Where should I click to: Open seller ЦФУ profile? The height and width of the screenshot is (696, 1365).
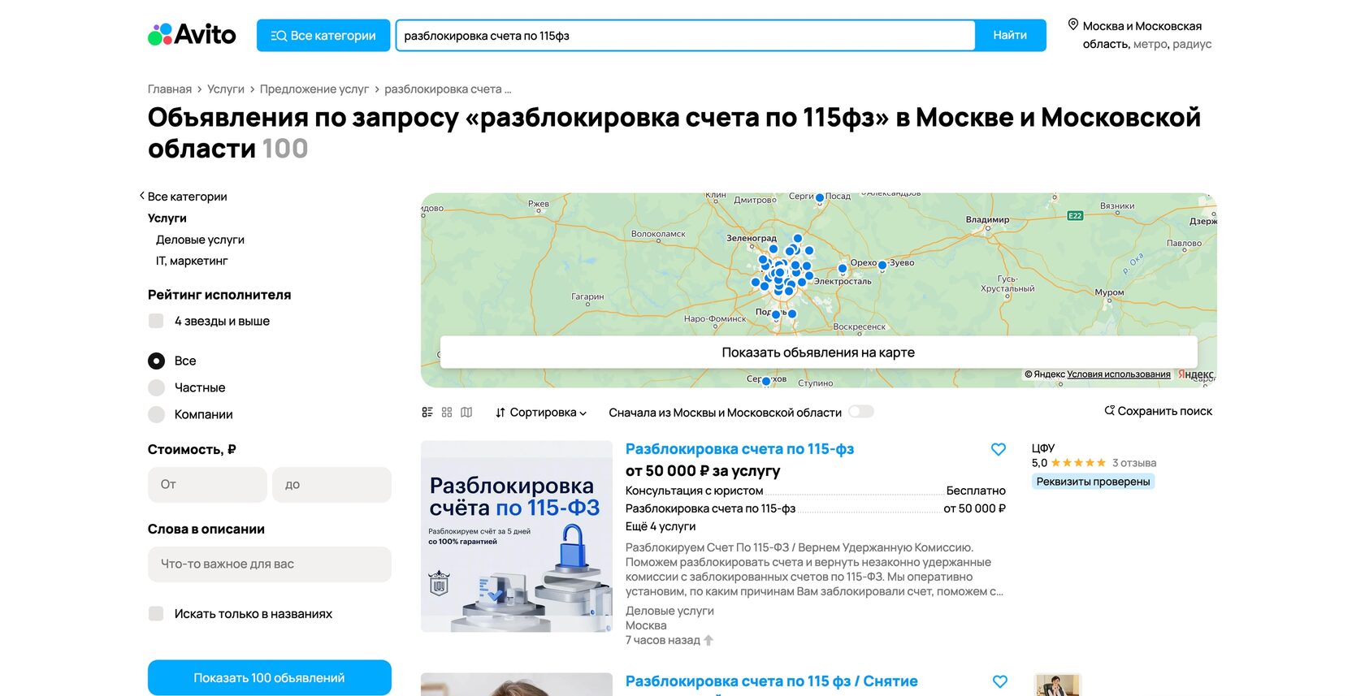(x=1043, y=448)
